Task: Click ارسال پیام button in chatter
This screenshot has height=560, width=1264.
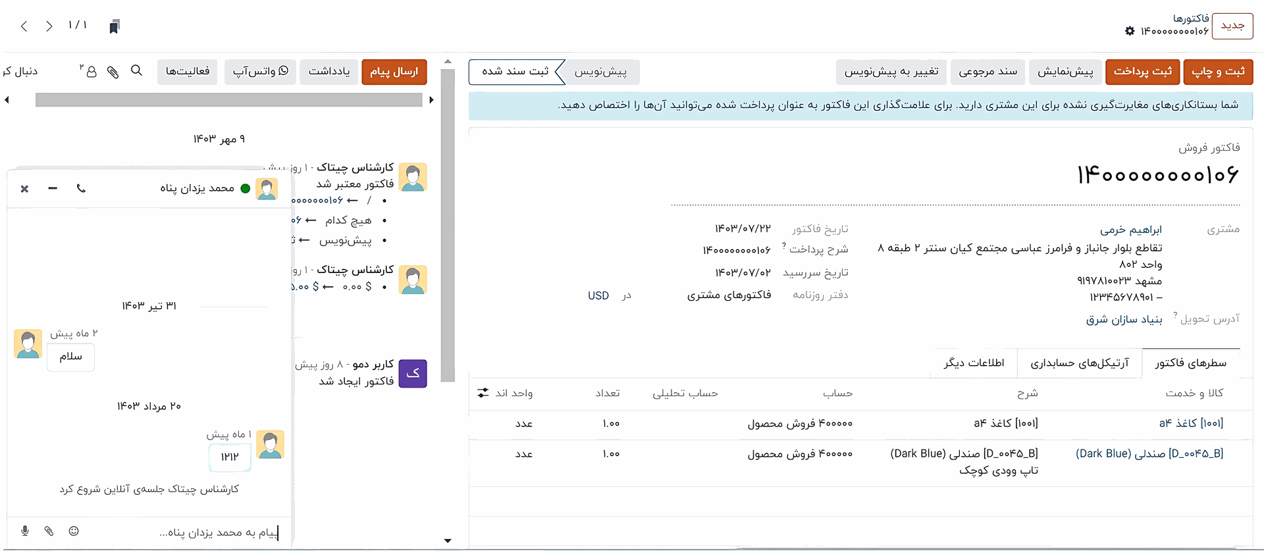Action: pos(394,72)
